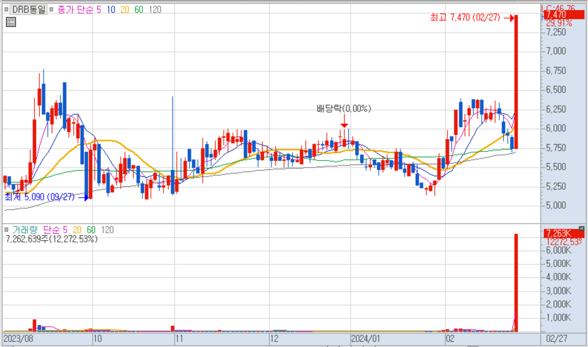588x347 pixels.
Task: Click the 6,000 price axis label
Action: [556, 129]
